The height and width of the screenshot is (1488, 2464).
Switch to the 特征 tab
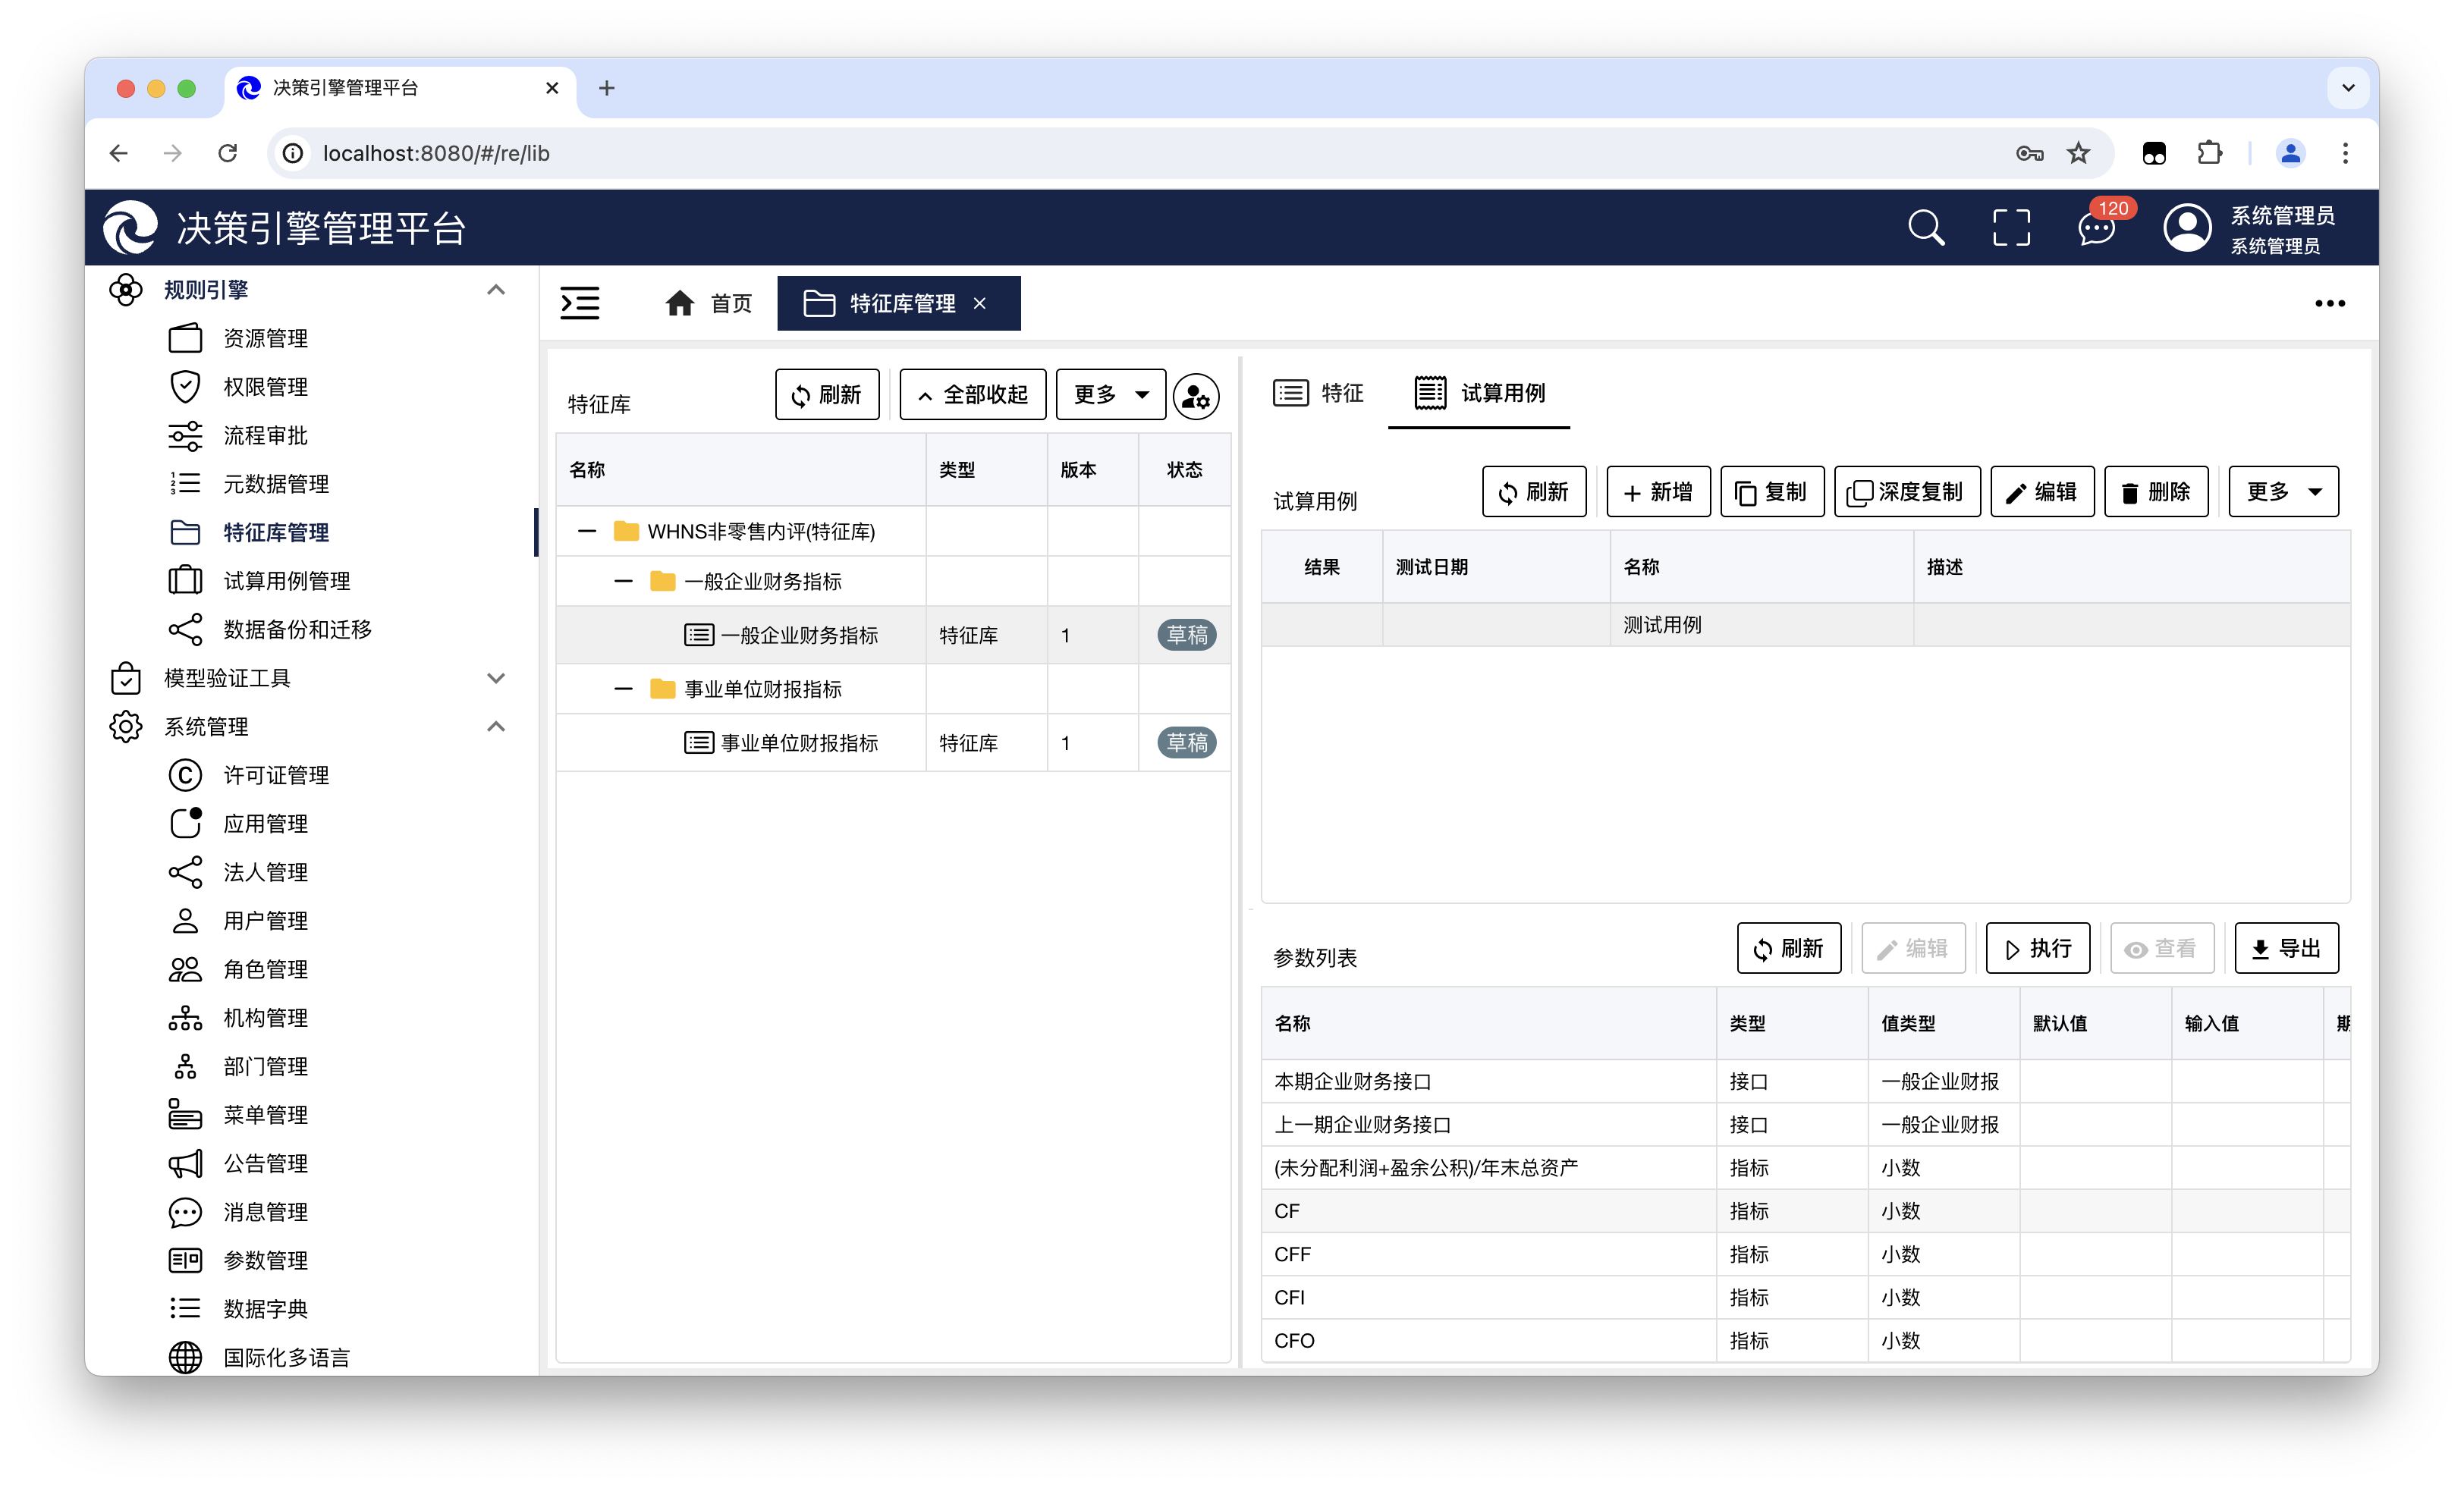tap(1319, 393)
